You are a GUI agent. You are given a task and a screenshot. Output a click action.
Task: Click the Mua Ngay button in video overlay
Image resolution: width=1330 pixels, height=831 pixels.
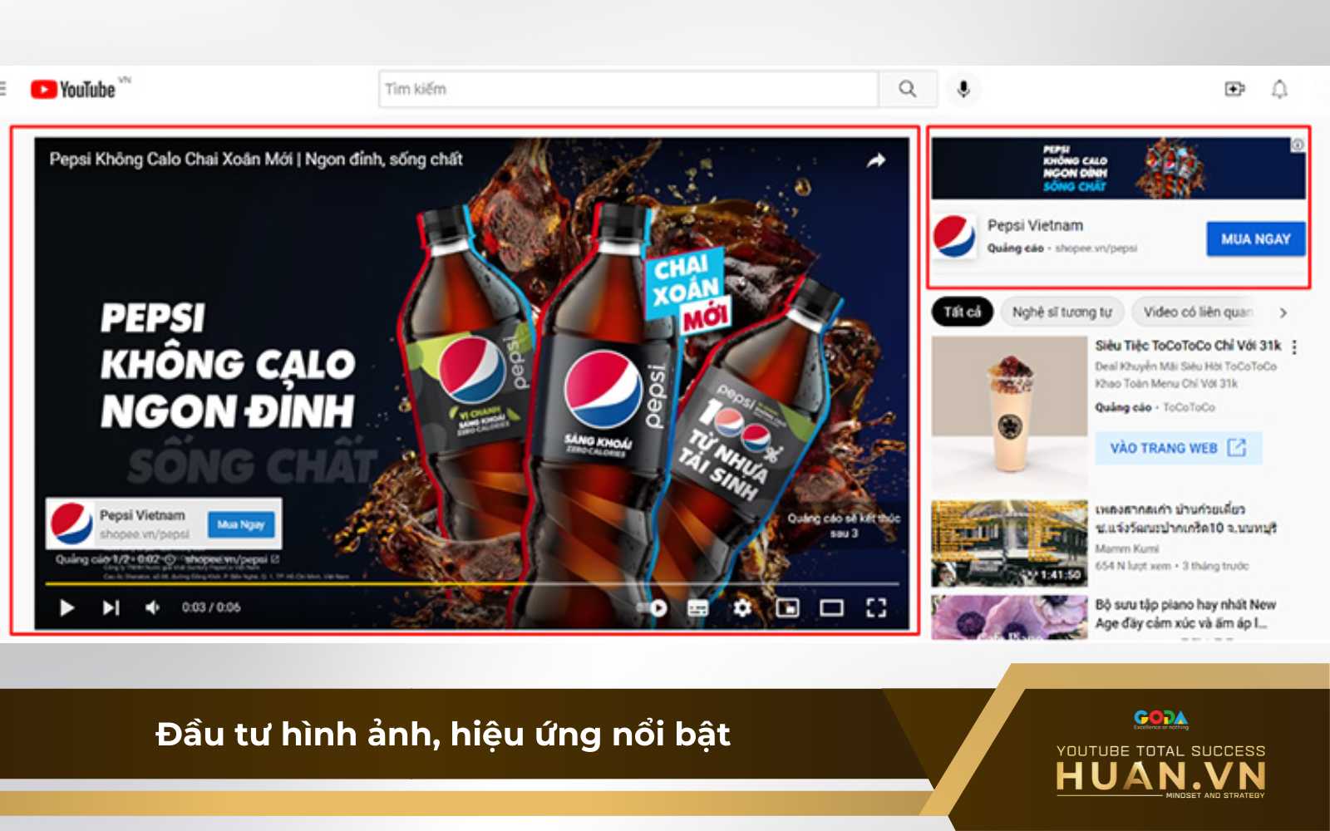tap(241, 524)
